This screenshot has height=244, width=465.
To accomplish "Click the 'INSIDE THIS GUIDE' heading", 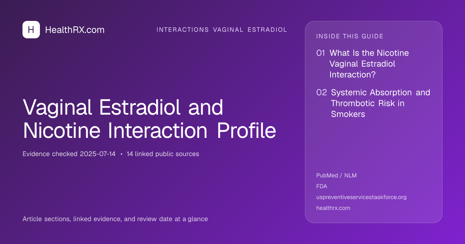I will pos(350,36).
